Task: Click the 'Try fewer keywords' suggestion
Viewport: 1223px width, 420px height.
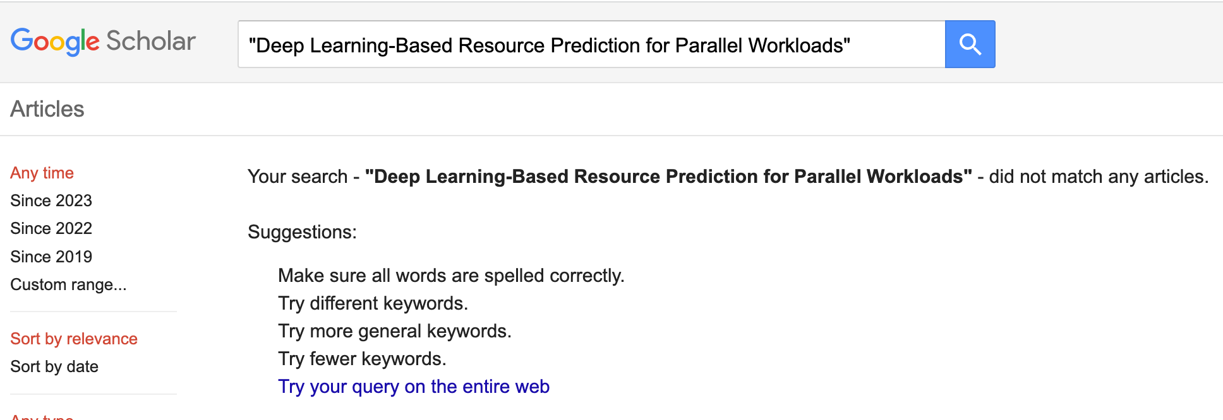Action: [362, 359]
